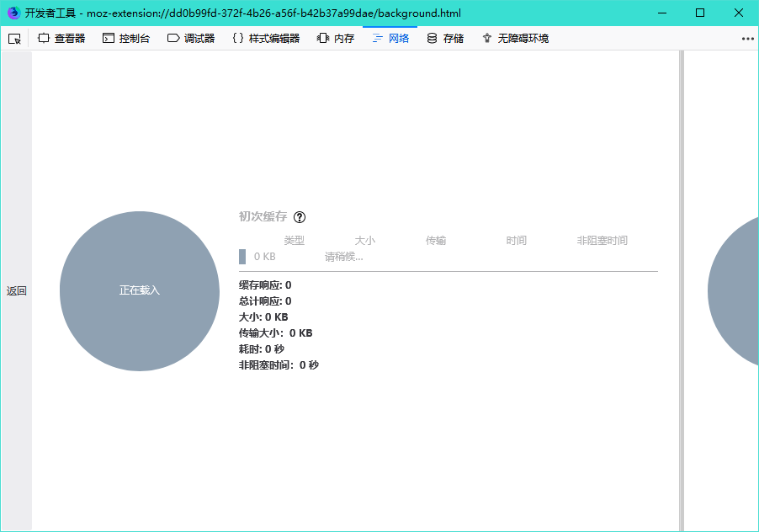Viewport: 759px width, 532px height.
Task: Click the 返回 back button
Action: (x=17, y=291)
